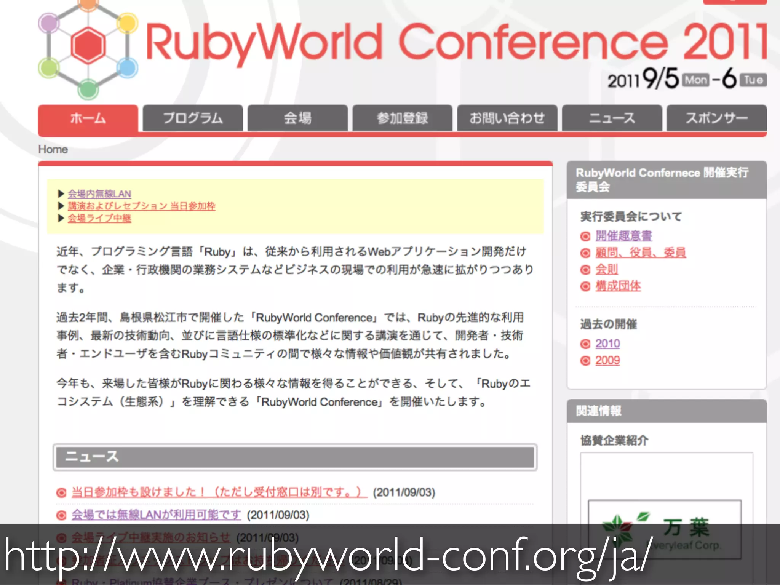Open the 会則 sidebar link

coord(607,269)
